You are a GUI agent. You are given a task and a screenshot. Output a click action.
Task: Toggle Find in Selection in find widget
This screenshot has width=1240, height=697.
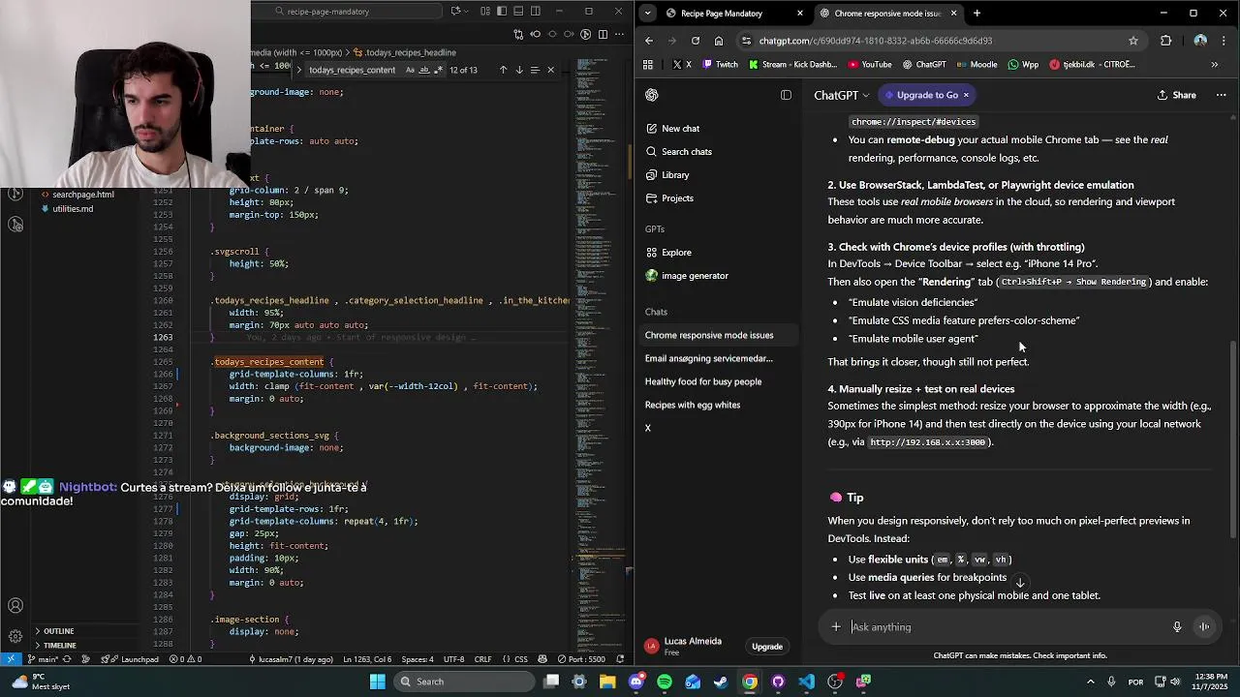pos(535,70)
